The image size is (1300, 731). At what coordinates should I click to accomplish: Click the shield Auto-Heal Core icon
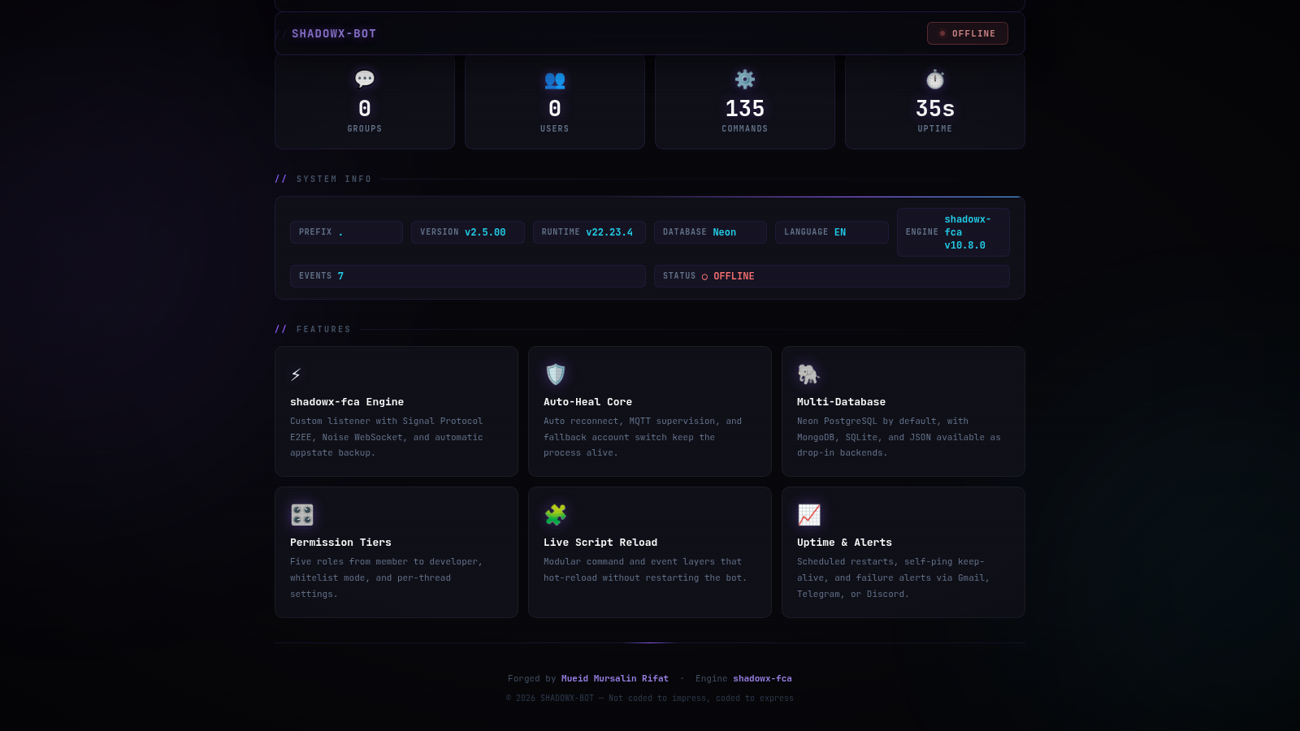click(x=556, y=374)
